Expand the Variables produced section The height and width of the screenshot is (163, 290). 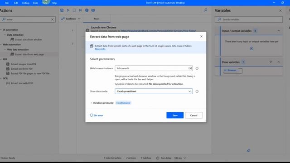(91, 103)
